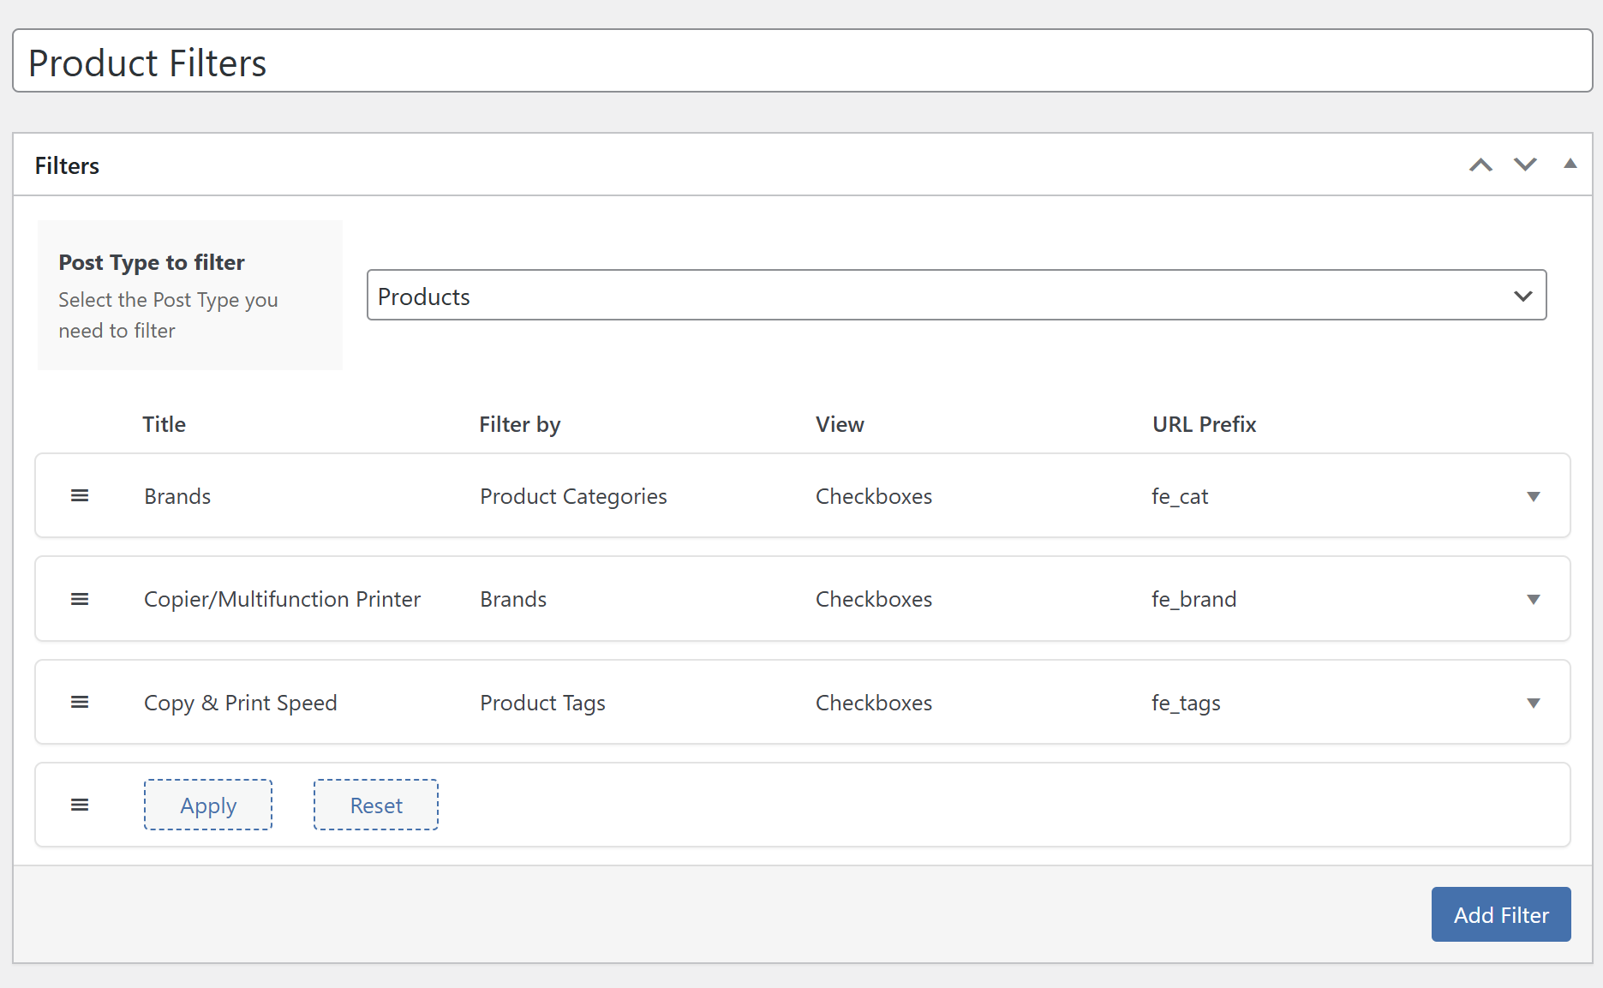1603x988 pixels.
Task: Click the Filter by column header
Action: 519,424
